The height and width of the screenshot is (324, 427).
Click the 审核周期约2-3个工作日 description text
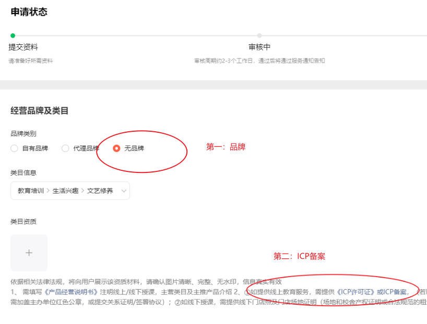point(259,61)
